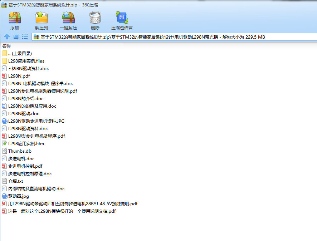Select 内部结构及直流电机驱动.doc file

coord(33,189)
